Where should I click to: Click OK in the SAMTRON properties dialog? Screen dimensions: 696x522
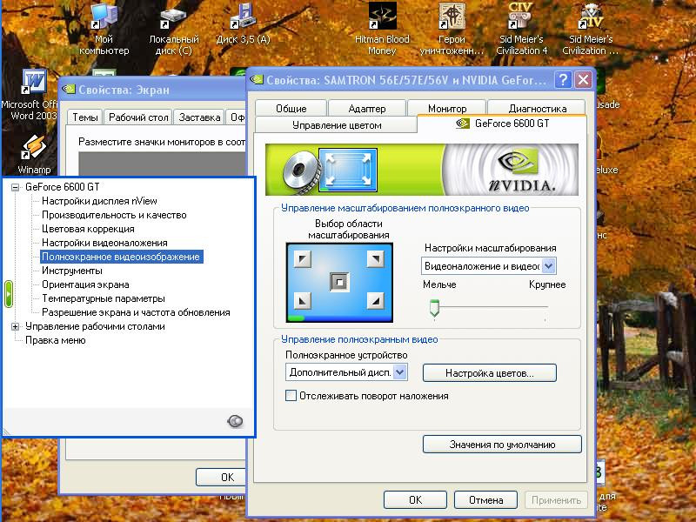click(415, 499)
